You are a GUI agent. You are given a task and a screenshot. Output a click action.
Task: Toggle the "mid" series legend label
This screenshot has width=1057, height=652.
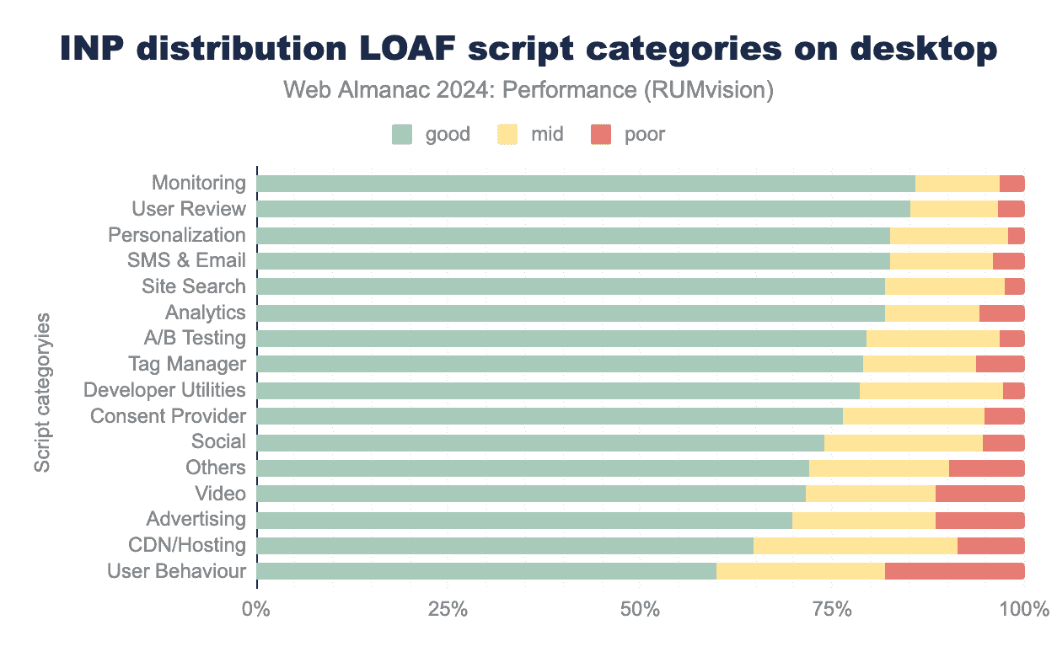547,134
